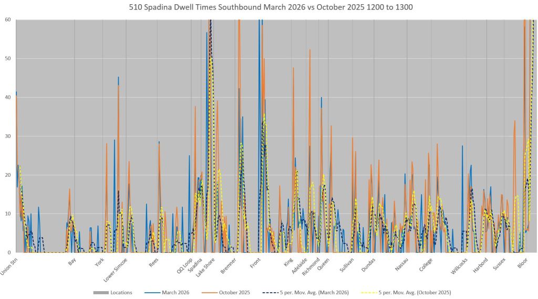Viewport: 538px width, 299px height.
Task: Select the Richmond axis label
Action: [x=311, y=265]
